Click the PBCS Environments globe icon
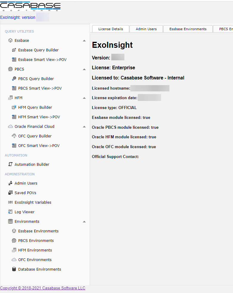 [14, 240]
